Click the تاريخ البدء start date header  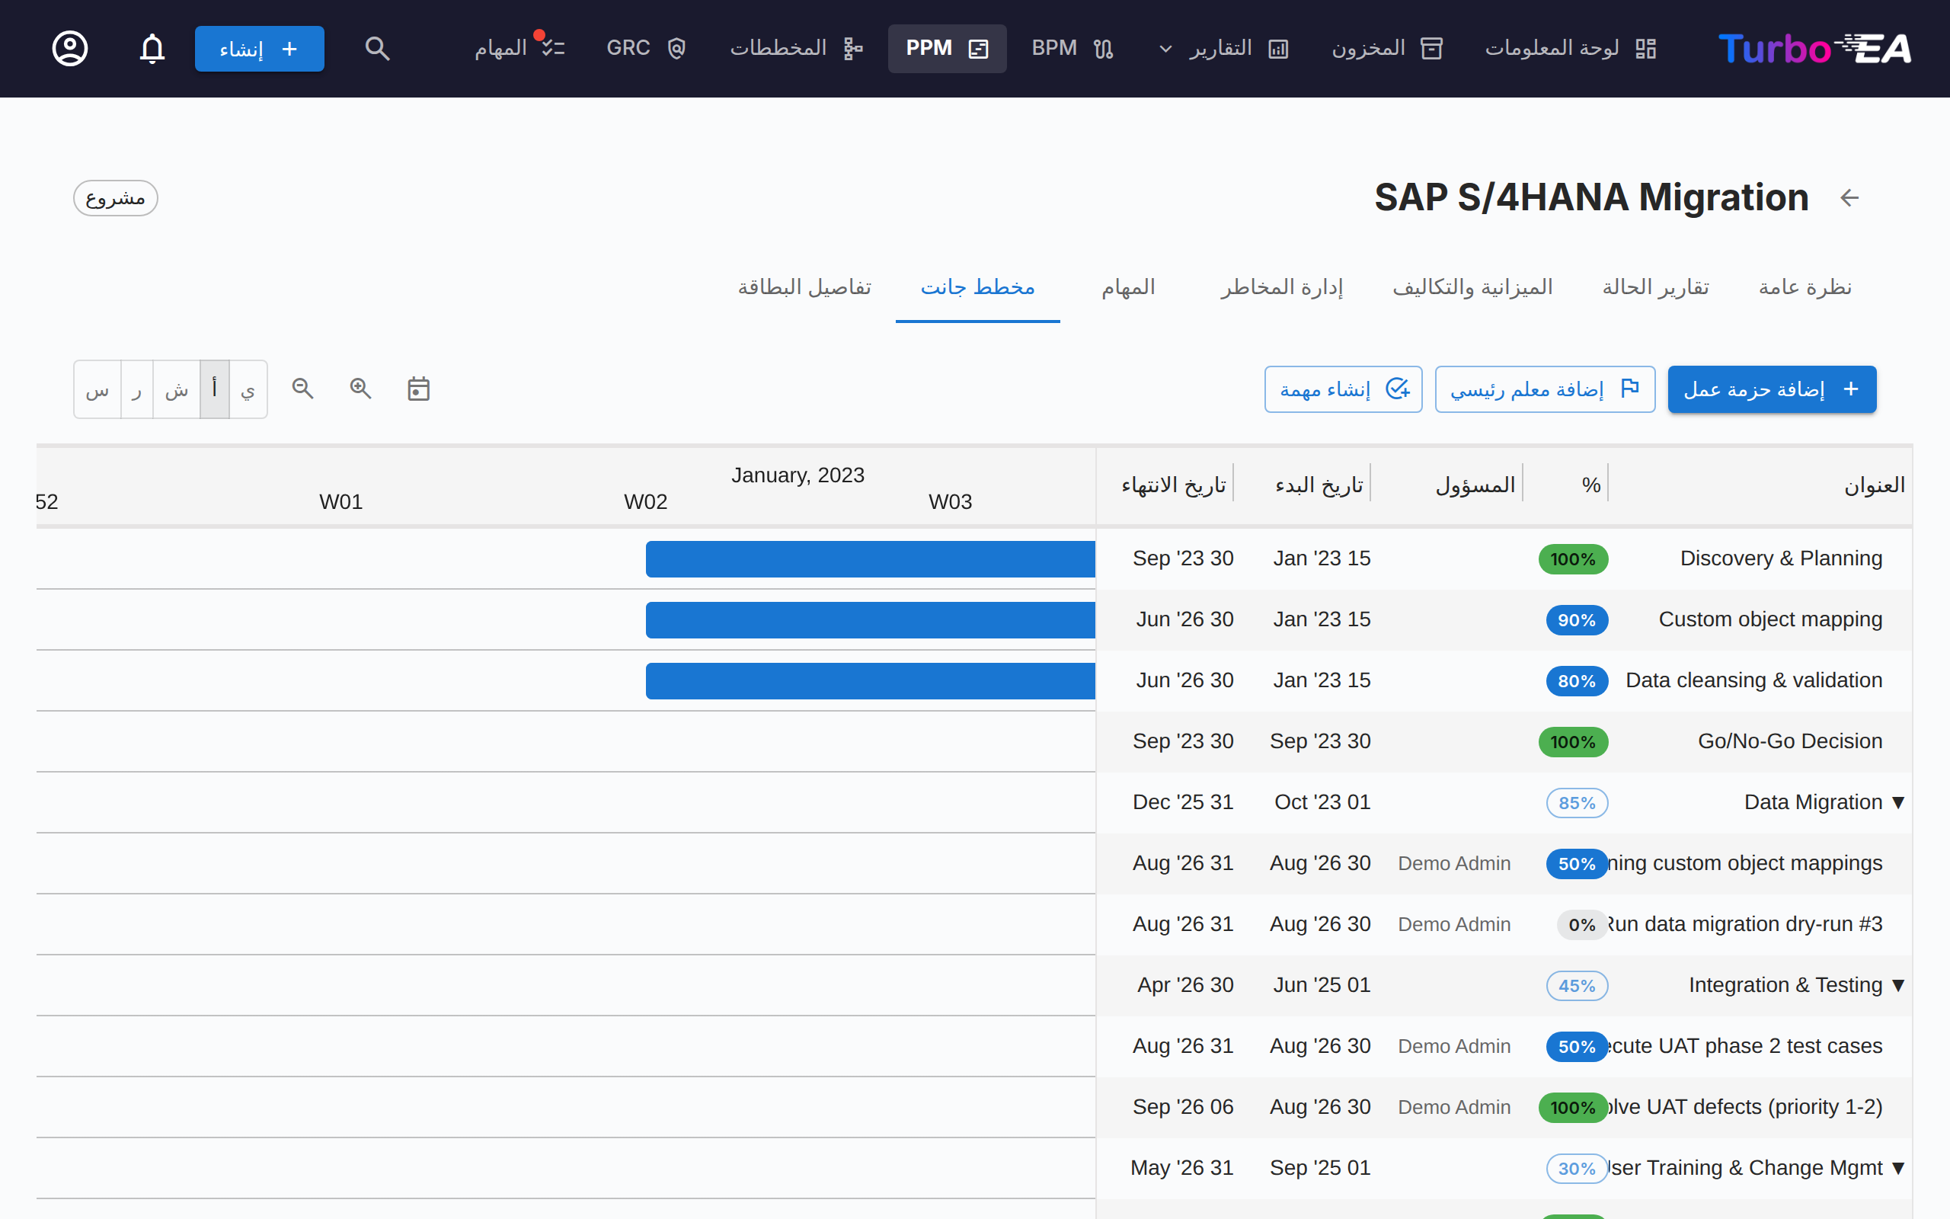[1319, 485]
